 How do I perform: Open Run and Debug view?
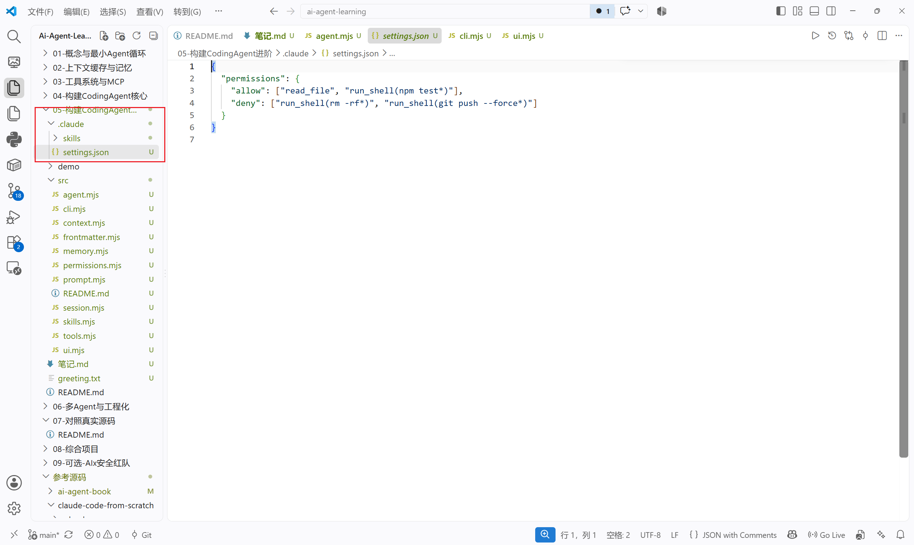pos(14,217)
